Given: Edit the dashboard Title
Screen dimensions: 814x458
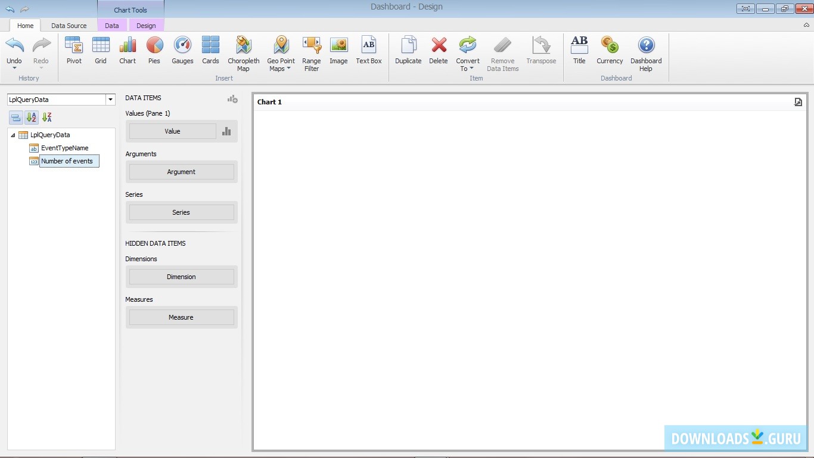Looking at the screenshot, I should pos(579,50).
